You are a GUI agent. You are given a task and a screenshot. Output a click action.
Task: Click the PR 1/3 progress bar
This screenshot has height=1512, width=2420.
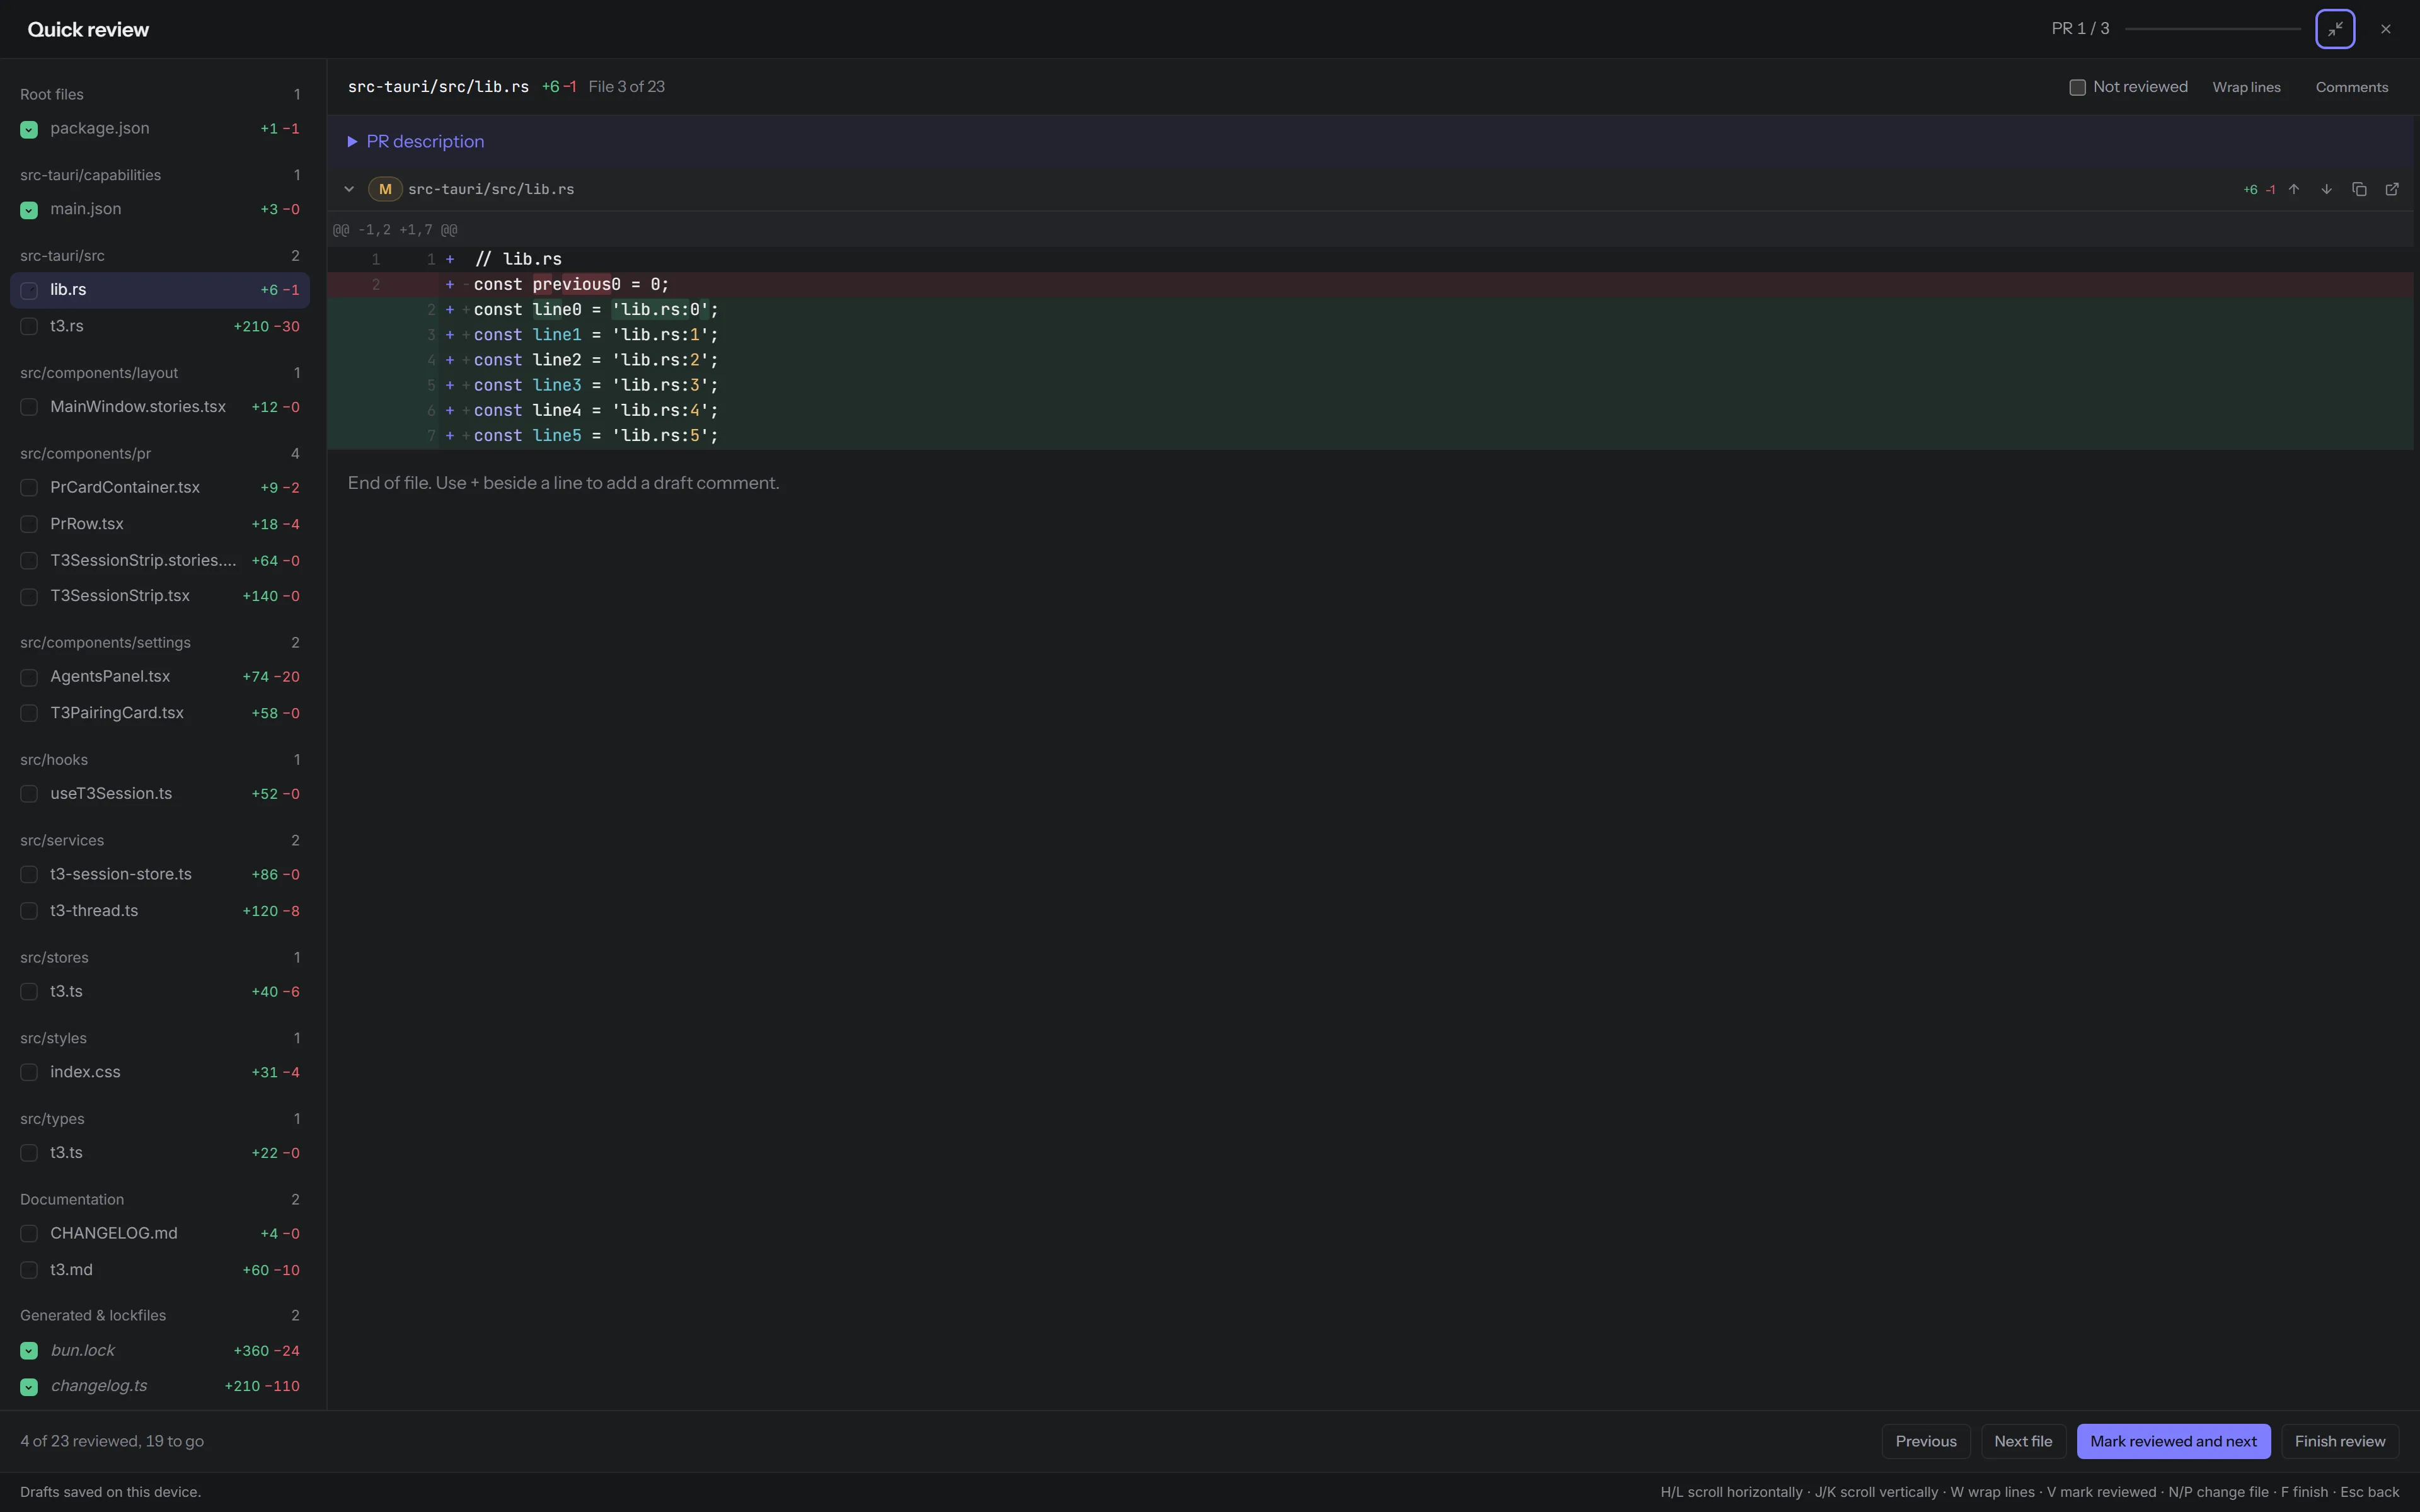(x=2213, y=29)
